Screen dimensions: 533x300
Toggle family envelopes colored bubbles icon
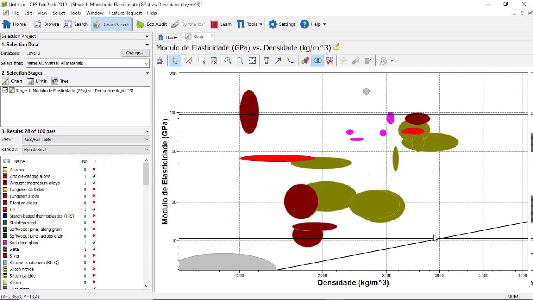pos(305,61)
